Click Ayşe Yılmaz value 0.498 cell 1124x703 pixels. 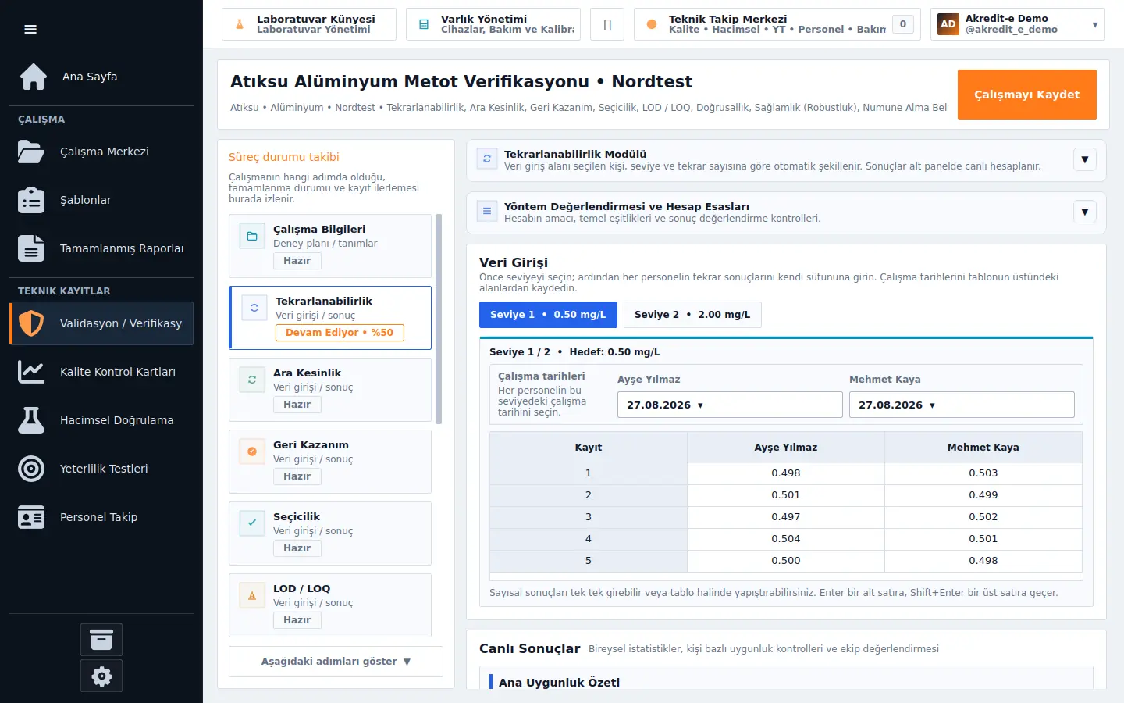coord(786,473)
